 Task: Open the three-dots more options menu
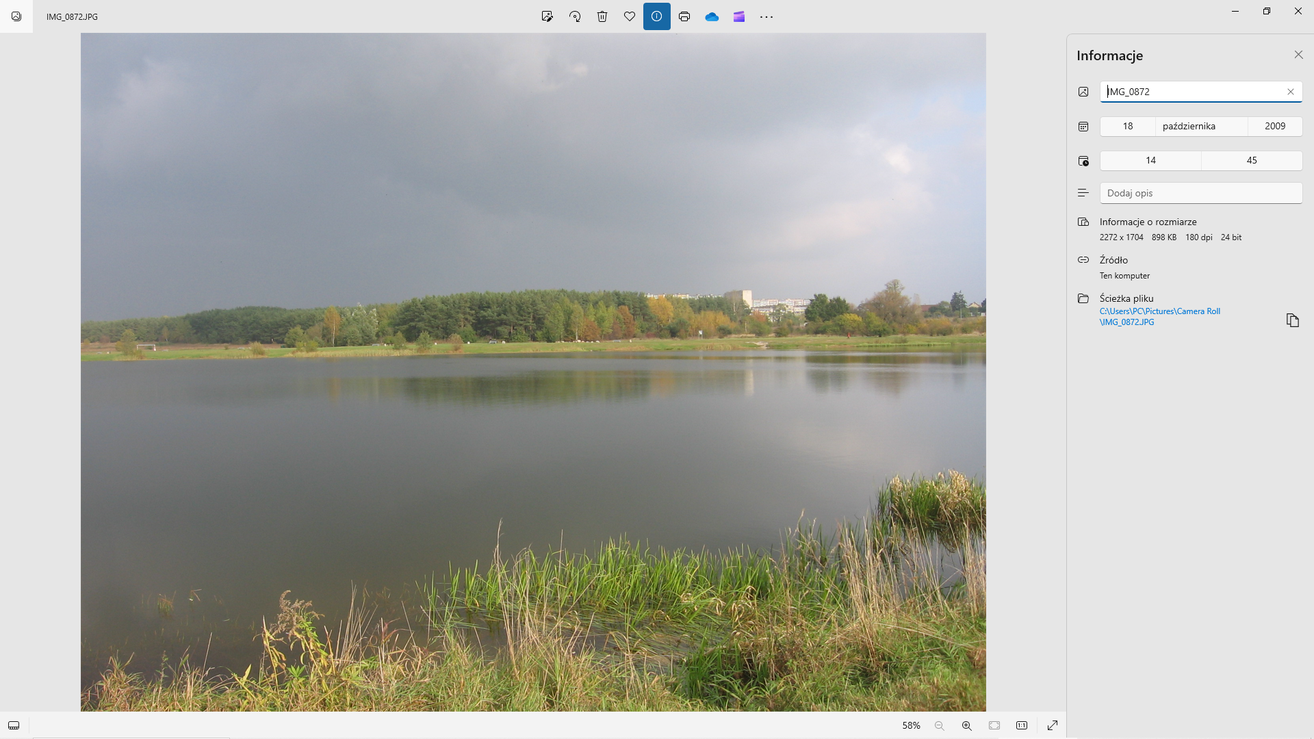(x=766, y=16)
